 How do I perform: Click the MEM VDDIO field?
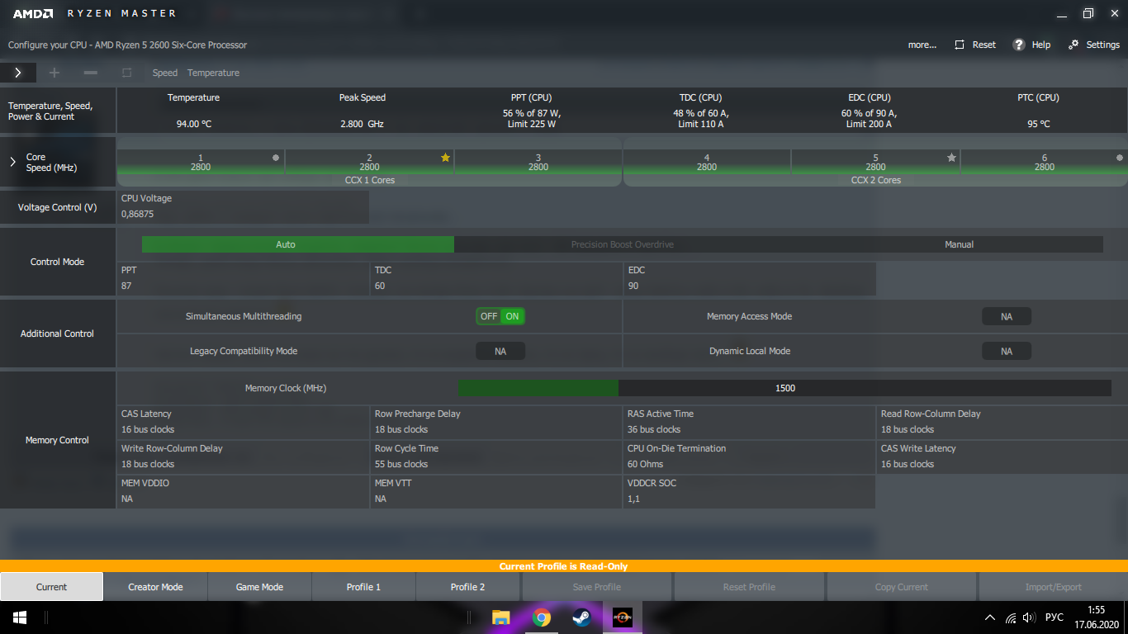244,491
